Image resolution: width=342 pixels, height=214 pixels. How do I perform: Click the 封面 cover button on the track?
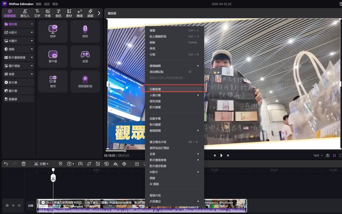coord(31,205)
